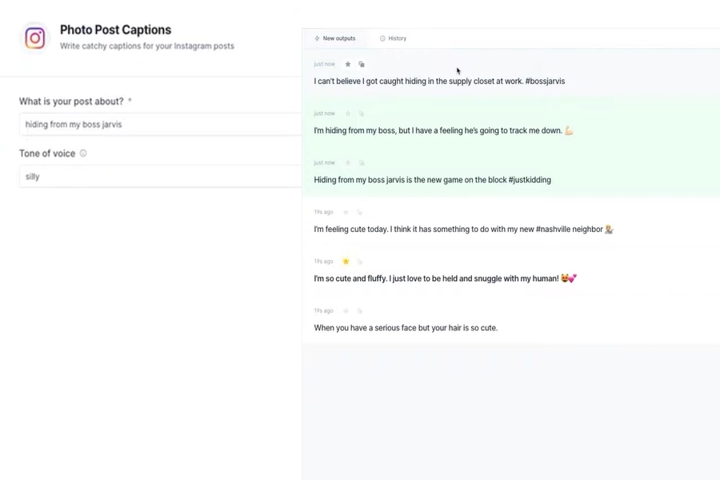This screenshot has width=720, height=480.
Task: Copy the #justkidding caption
Action: point(362,162)
